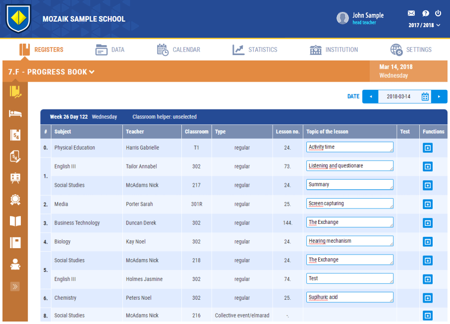Viewport: 450px width, 324px height.
Task: Click the power logout icon
Action: coord(438,13)
